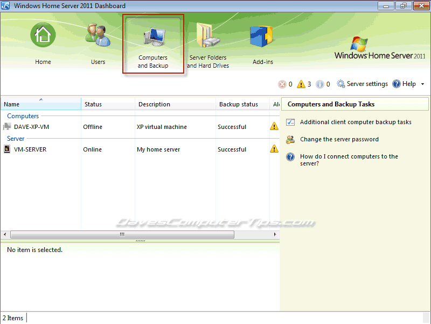This screenshot has width=431, height=324.
Task: Click the Users tab label
Action: point(98,62)
